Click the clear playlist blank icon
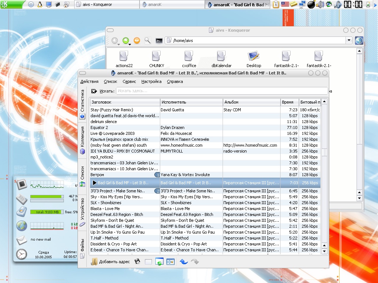The image size is (378, 283). [x=148, y=262]
